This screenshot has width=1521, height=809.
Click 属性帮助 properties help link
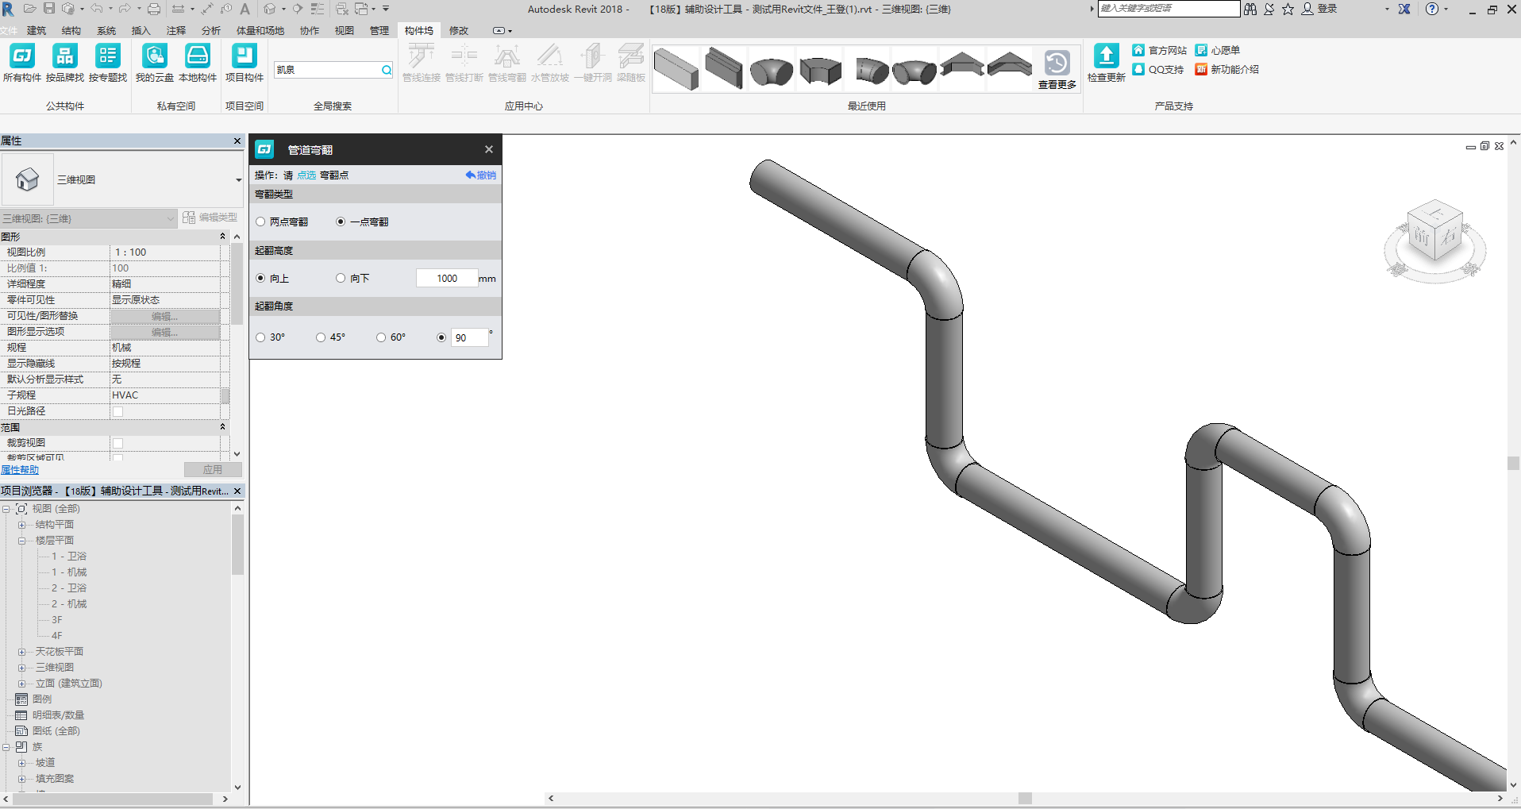(x=20, y=470)
